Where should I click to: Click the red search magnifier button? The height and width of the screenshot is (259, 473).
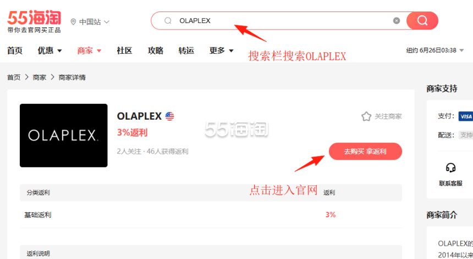[422, 20]
